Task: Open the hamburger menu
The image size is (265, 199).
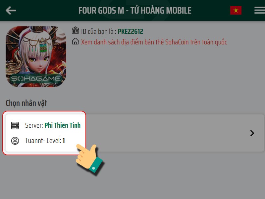Action: 260,10
